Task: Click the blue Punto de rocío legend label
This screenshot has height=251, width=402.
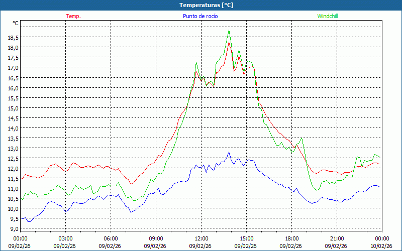Action: (x=200, y=16)
